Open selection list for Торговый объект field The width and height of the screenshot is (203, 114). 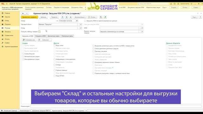click(x=78, y=24)
